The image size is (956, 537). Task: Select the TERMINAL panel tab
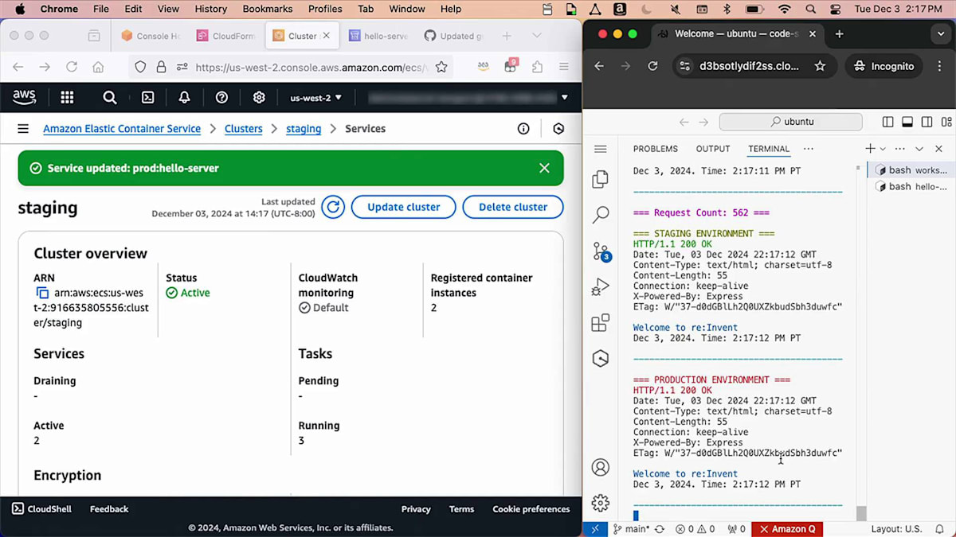coord(769,149)
